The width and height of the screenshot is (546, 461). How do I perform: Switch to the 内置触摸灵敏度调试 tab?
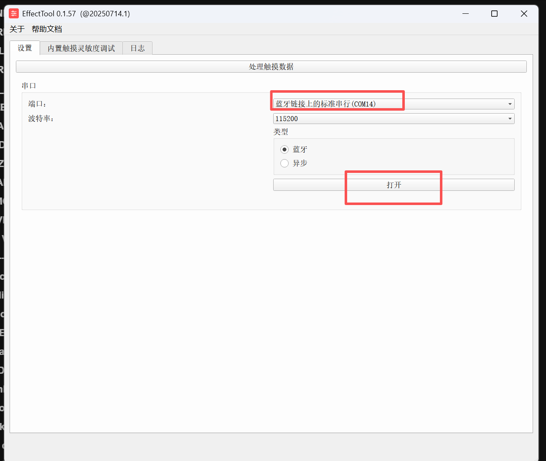(81, 48)
